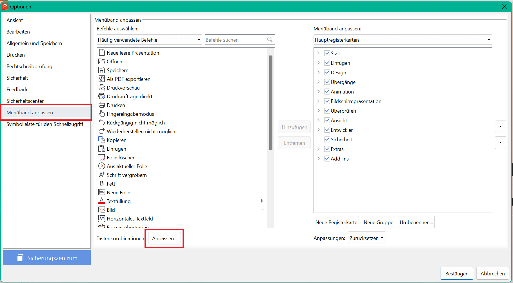Open the Sicherungszentrum panel
513x283 pixels.
pyautogui.click(x=47, y=258)
